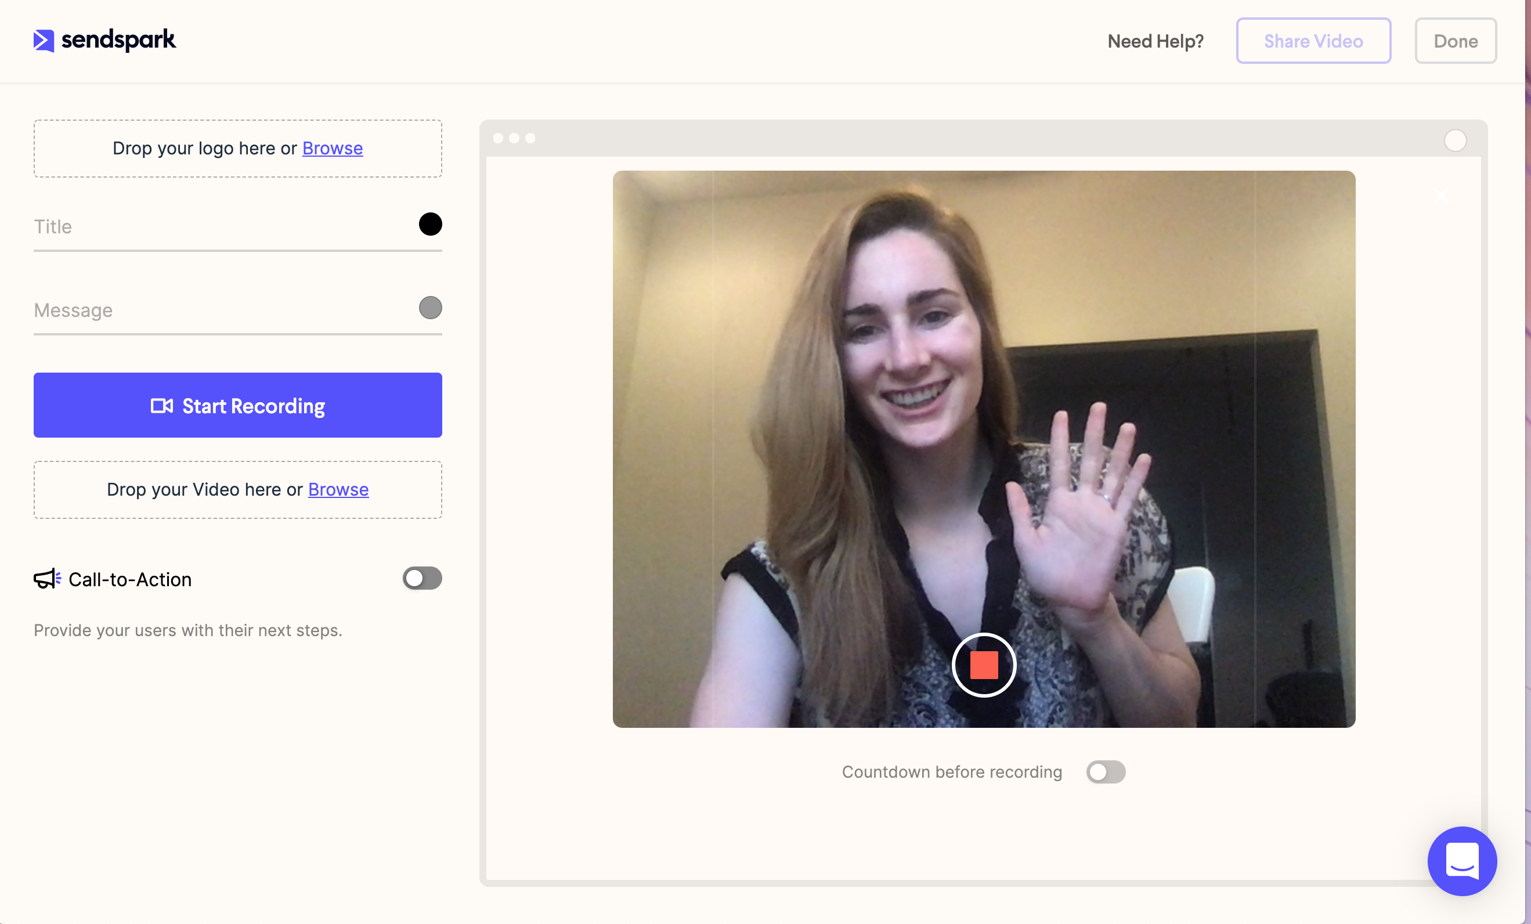1531x924 pixels.
Task: Click the Need Help? menu item
Action: (x=1156, y=41)
